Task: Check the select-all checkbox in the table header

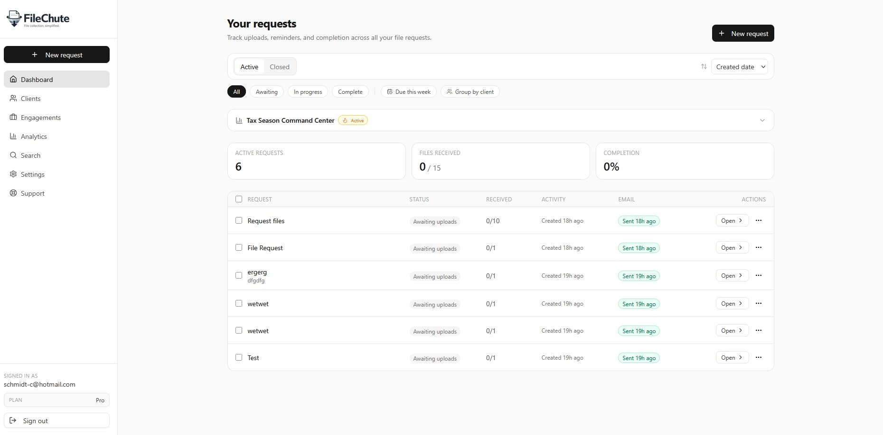Action: (x=239, y=199)
